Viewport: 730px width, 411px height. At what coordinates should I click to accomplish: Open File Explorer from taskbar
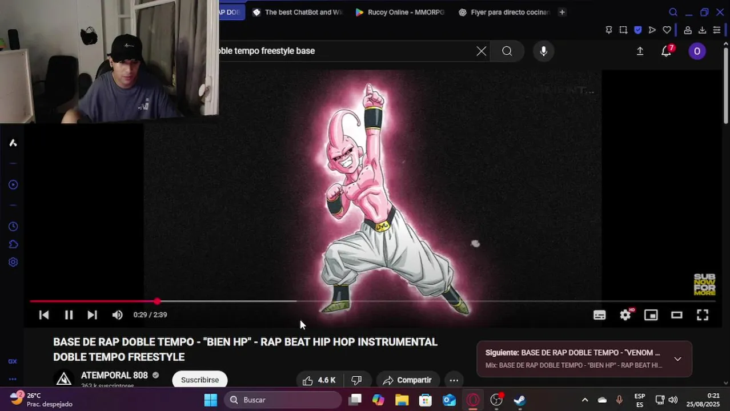[x=402, y=400]
